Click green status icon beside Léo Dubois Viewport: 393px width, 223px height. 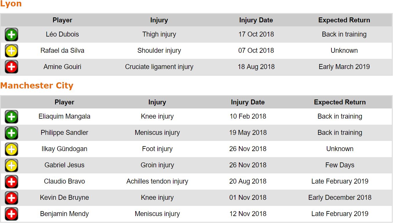click(11, 35)
